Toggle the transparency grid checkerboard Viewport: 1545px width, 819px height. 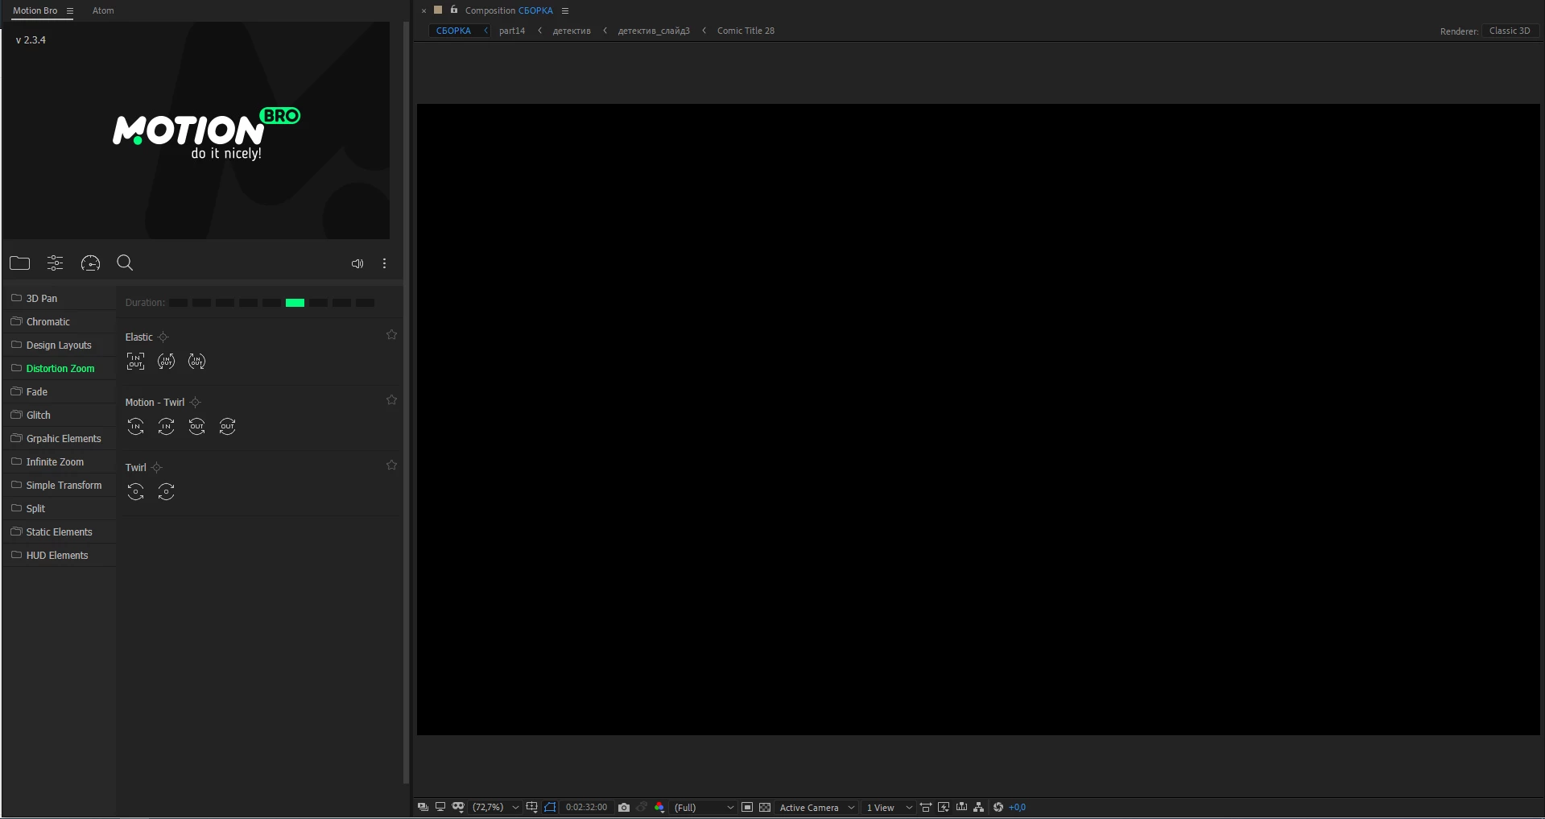(765, 807)
